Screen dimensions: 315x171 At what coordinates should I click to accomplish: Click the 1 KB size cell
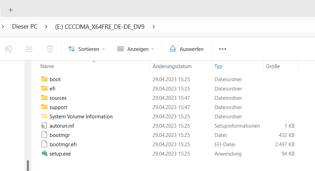(x=290, y=126)
